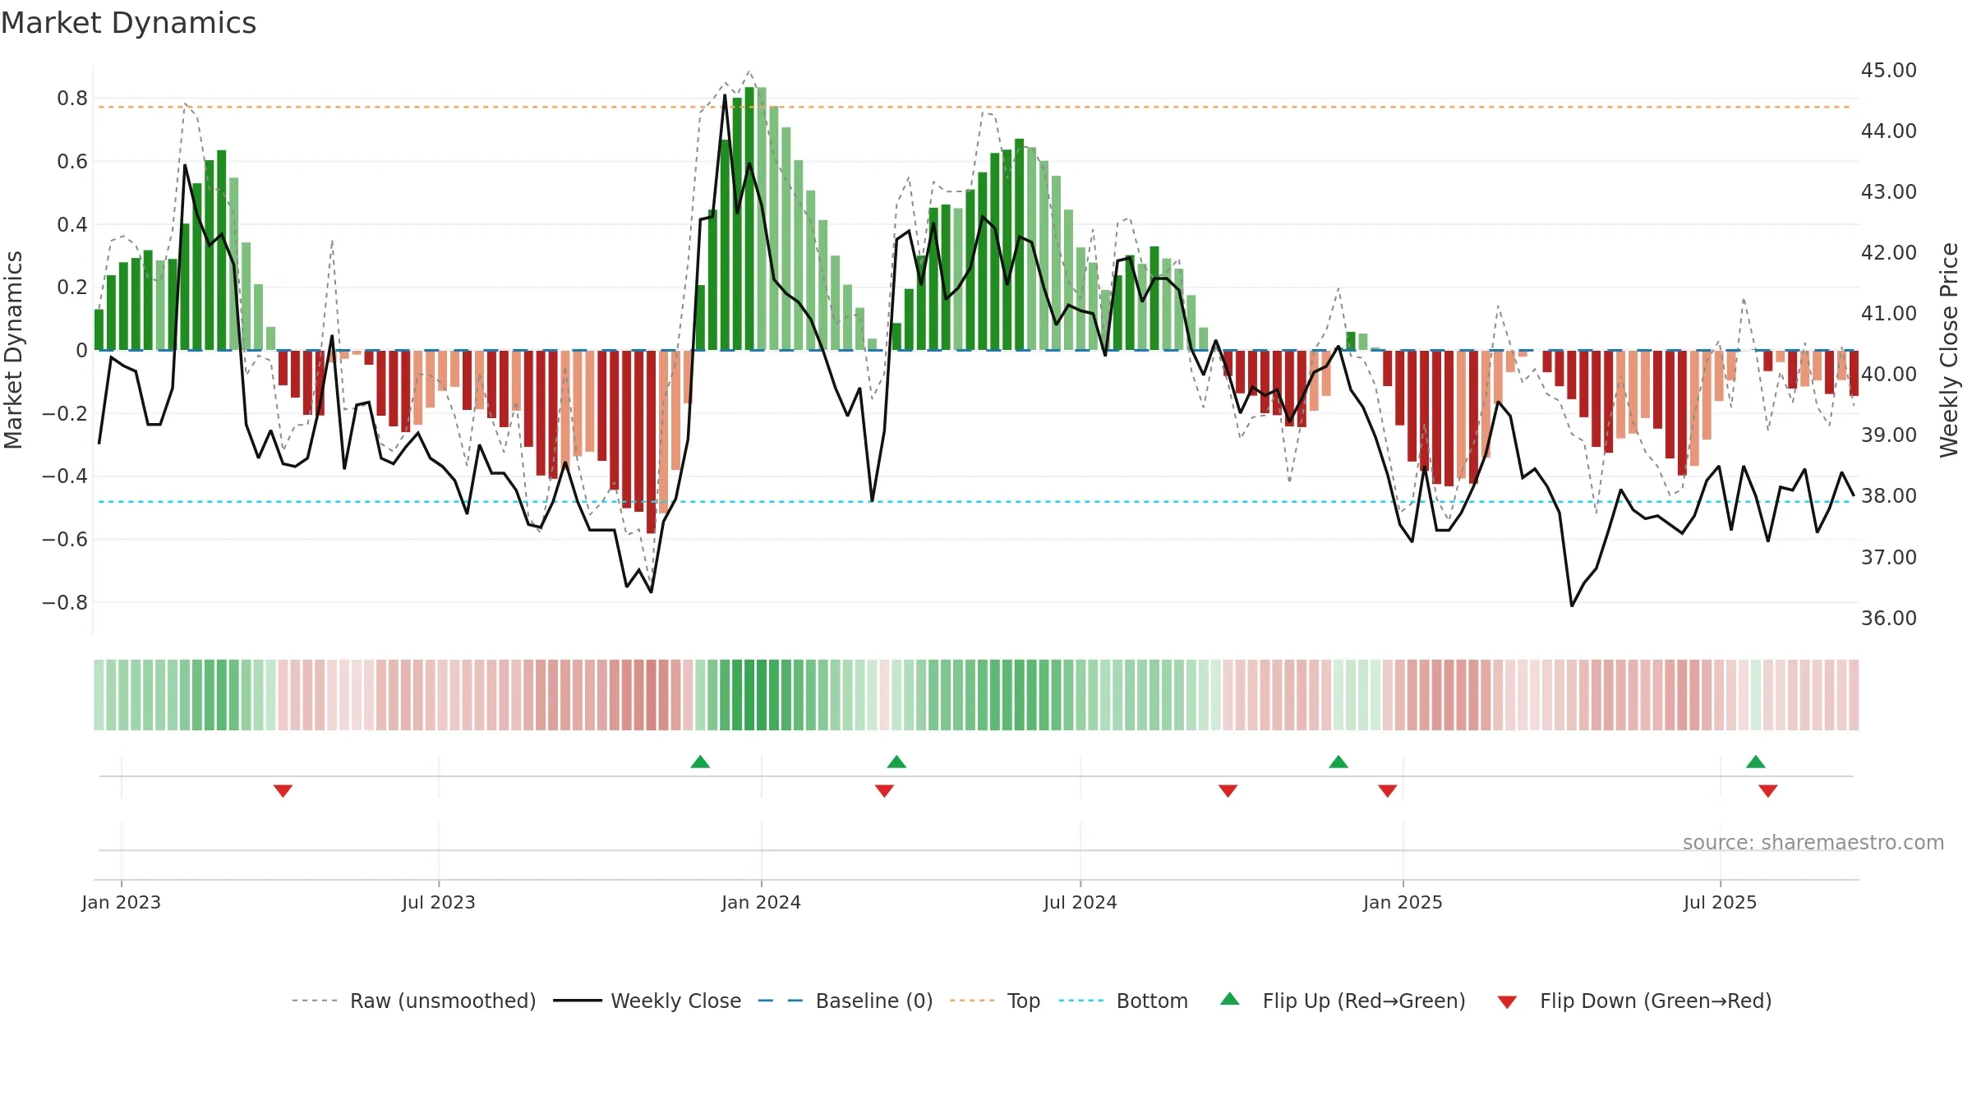Click the 40.00 price axis tick
This screenshot has height=1109, width=1972.
pos(1888,375)
